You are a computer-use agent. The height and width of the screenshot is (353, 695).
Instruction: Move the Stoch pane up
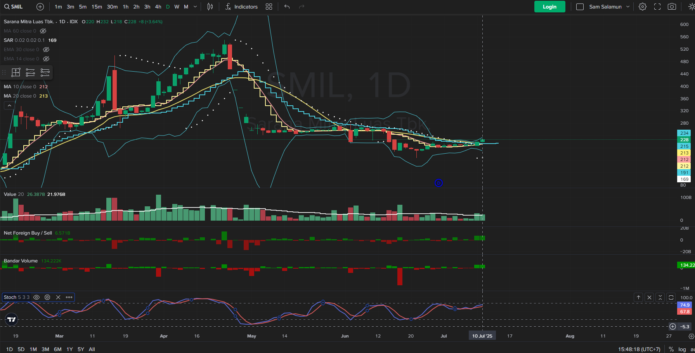(x=638, y=297)
